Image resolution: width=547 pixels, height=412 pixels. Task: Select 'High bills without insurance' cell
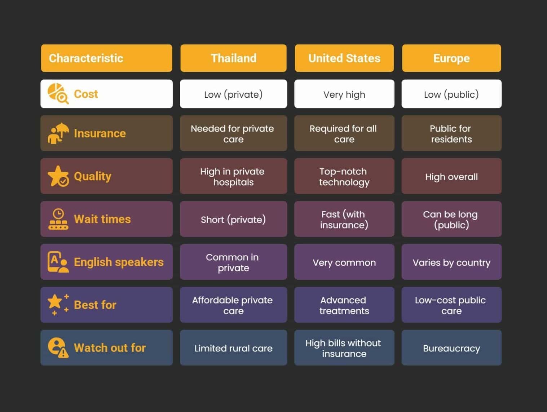pyautogui.click(x=344, y=347)
